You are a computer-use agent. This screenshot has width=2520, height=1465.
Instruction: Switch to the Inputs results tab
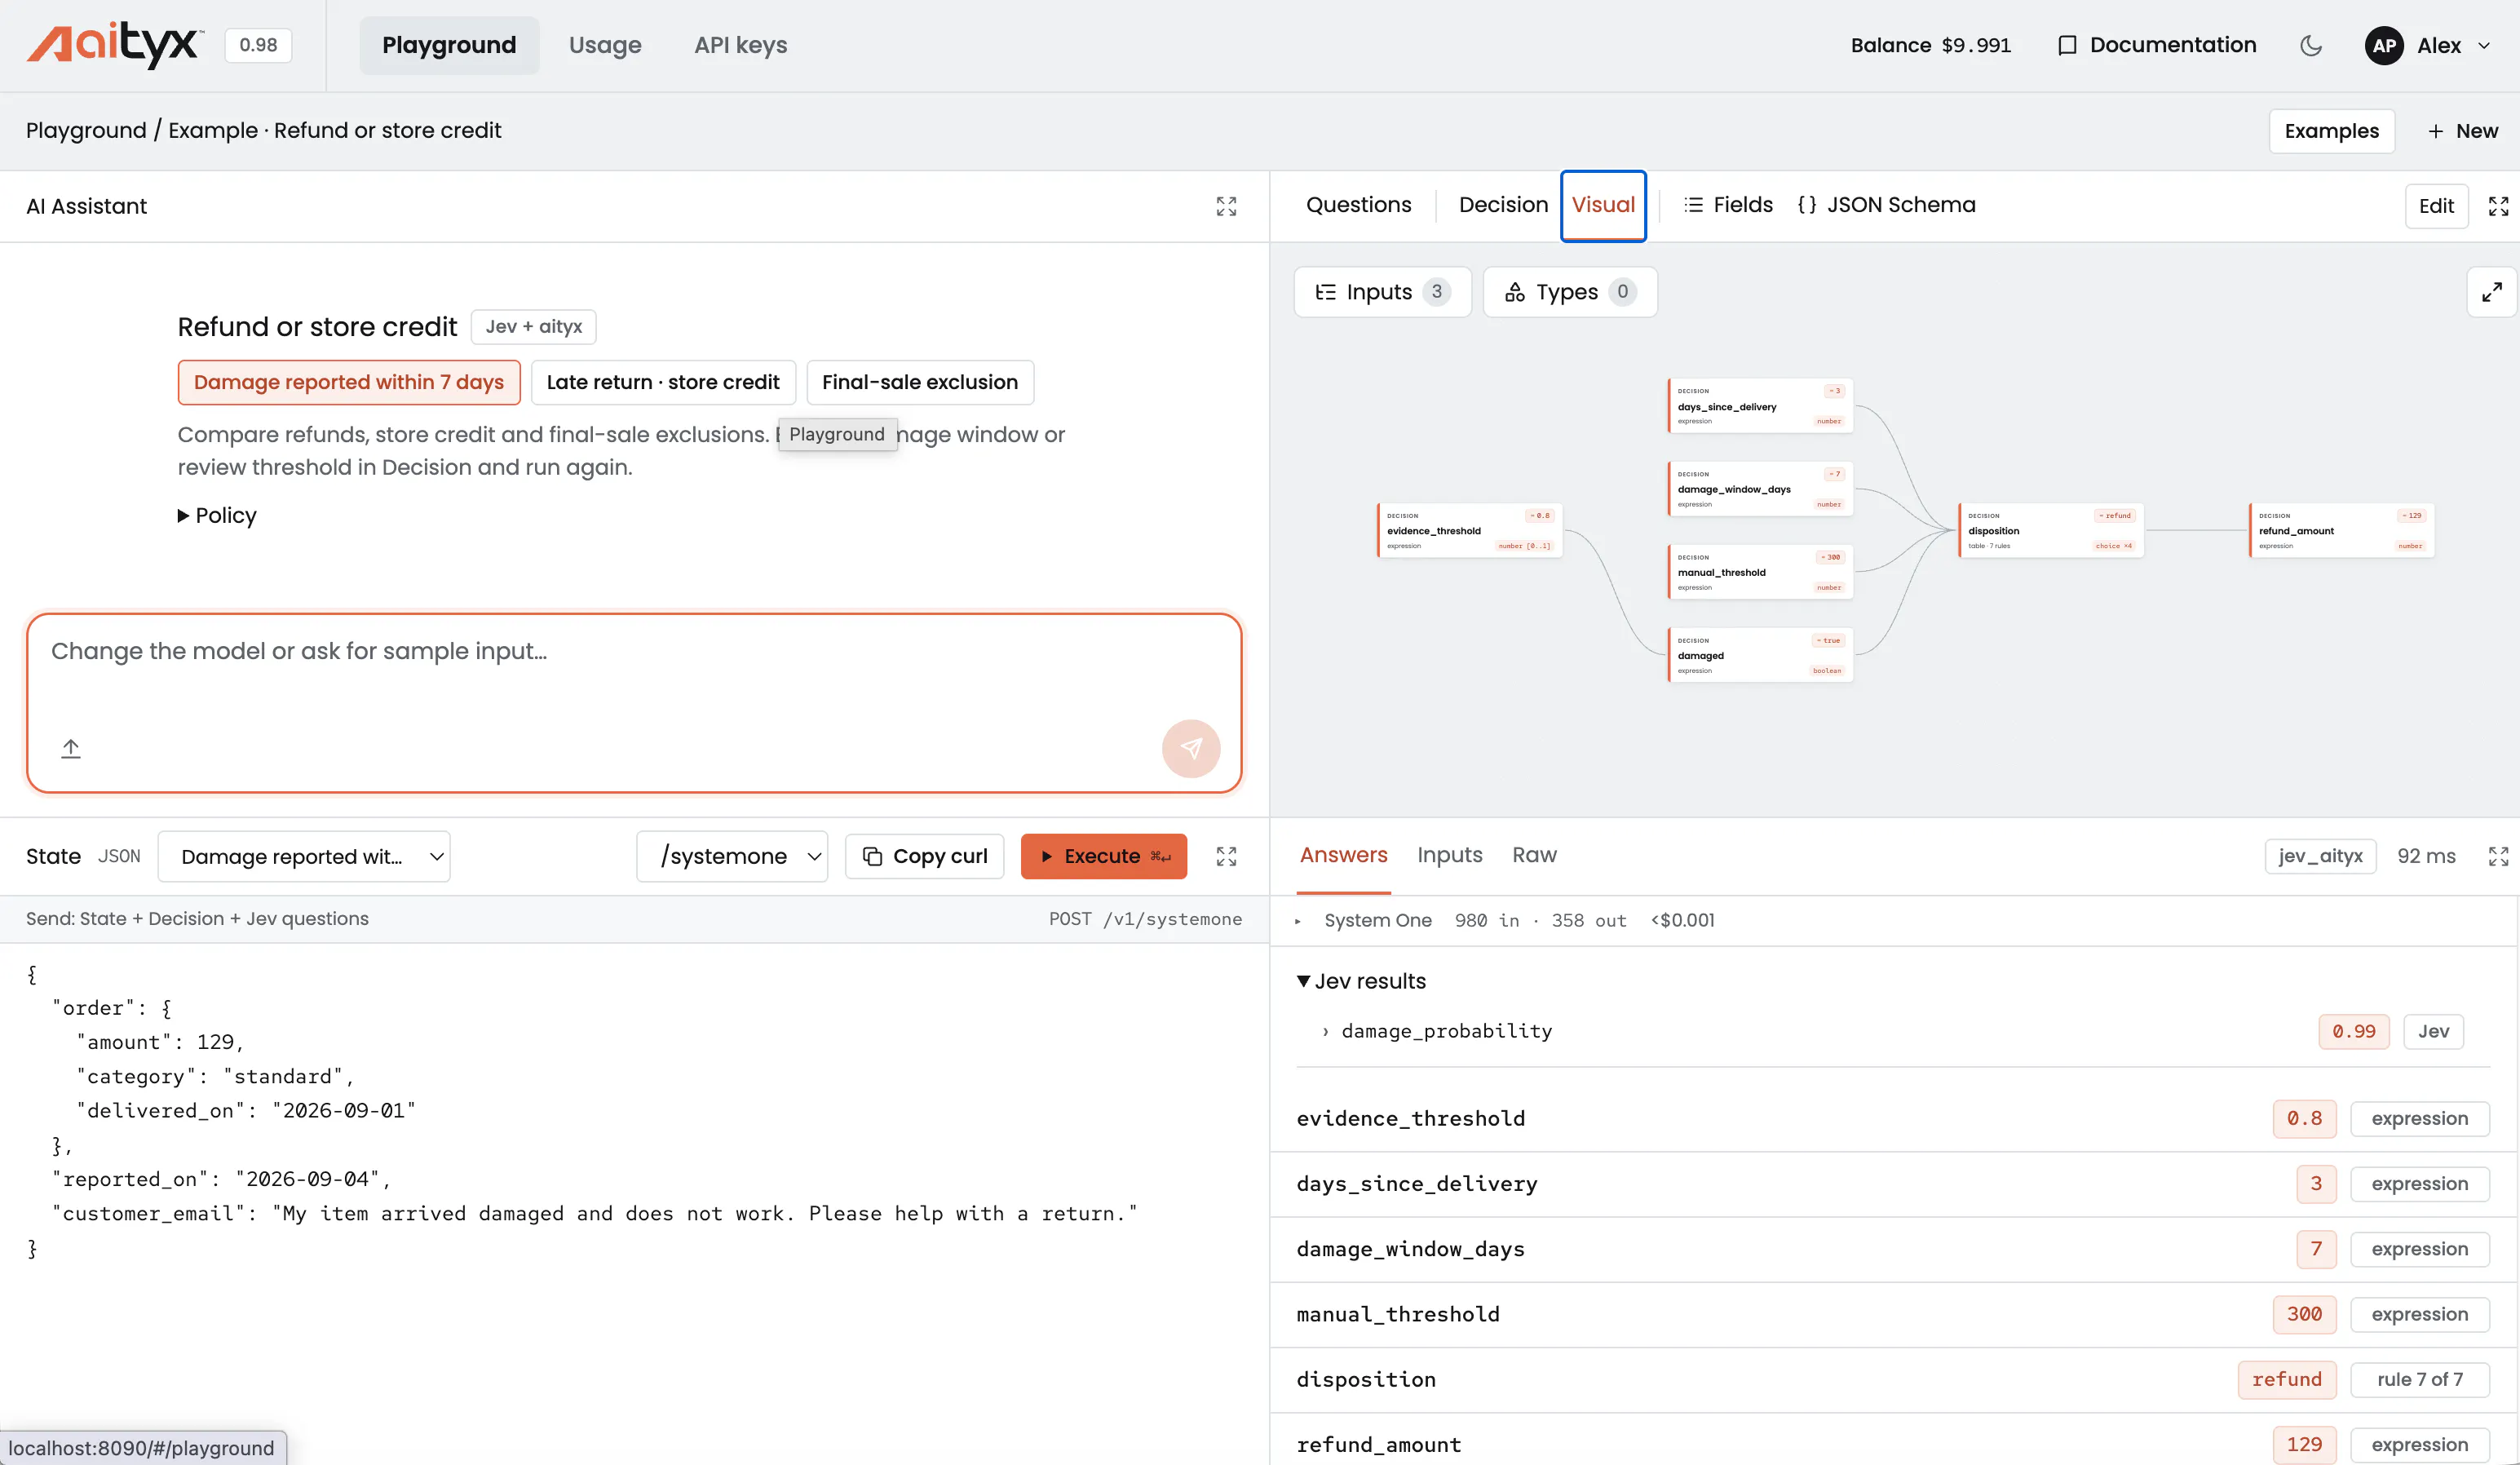[x=1450, y=855]
